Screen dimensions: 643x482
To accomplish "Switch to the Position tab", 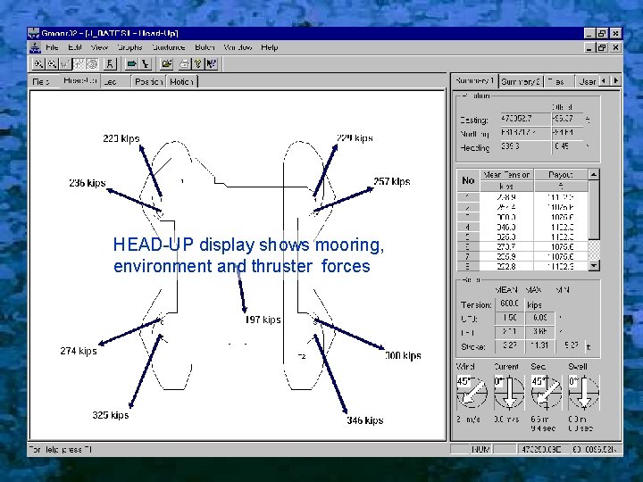I will coord(148,81).
